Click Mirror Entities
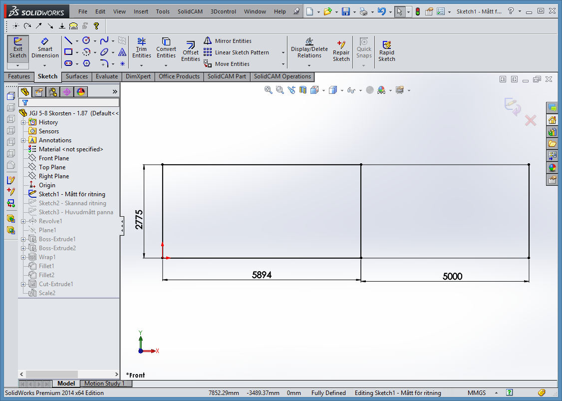 pyautogui.click(x=228, y=41)
